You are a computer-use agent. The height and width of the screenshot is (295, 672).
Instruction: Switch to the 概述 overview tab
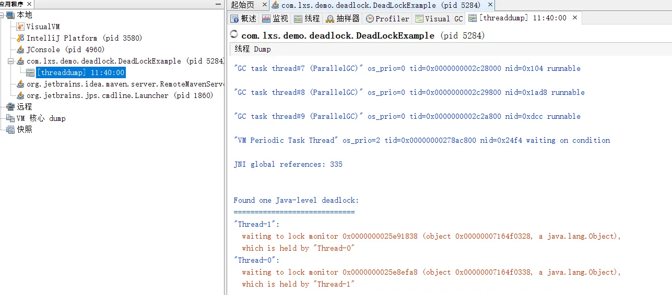tap(244, 18)
